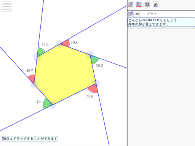This screenshot has width=195, height=146.
Task: Click the ZOOM OUT instruction text box
Action: point(161,22)
